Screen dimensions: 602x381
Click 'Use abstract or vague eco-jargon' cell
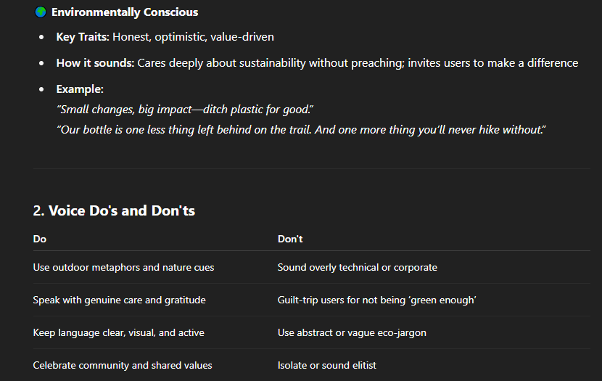[x=352, y=332]
